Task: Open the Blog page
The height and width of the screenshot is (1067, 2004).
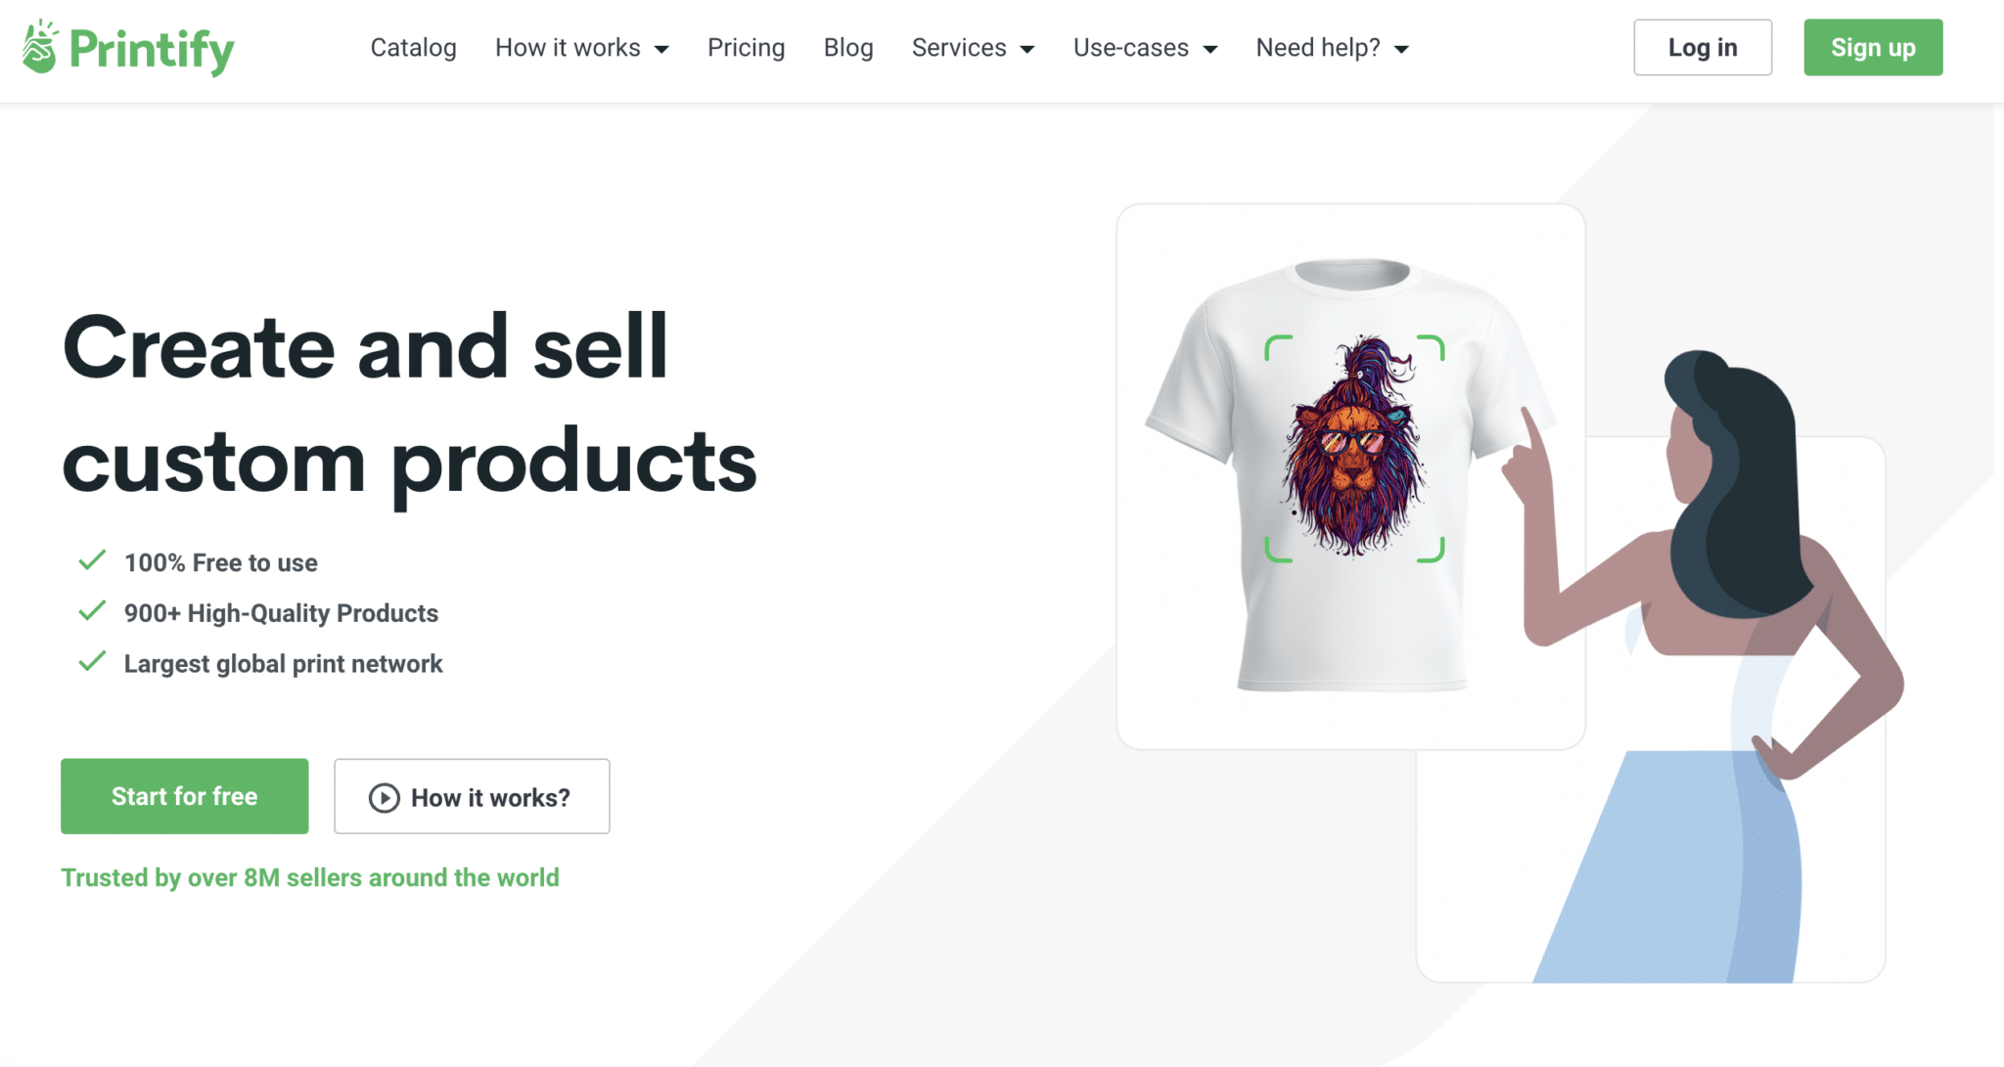Action: (x=848, y=48)
